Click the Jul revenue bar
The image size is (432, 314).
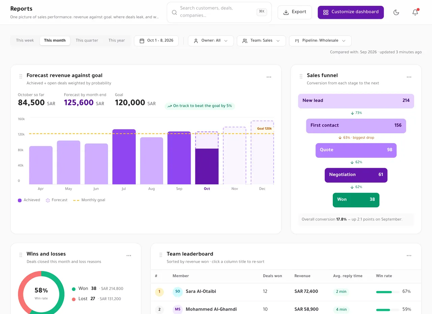pyautogui.click(x=124, y=157)
